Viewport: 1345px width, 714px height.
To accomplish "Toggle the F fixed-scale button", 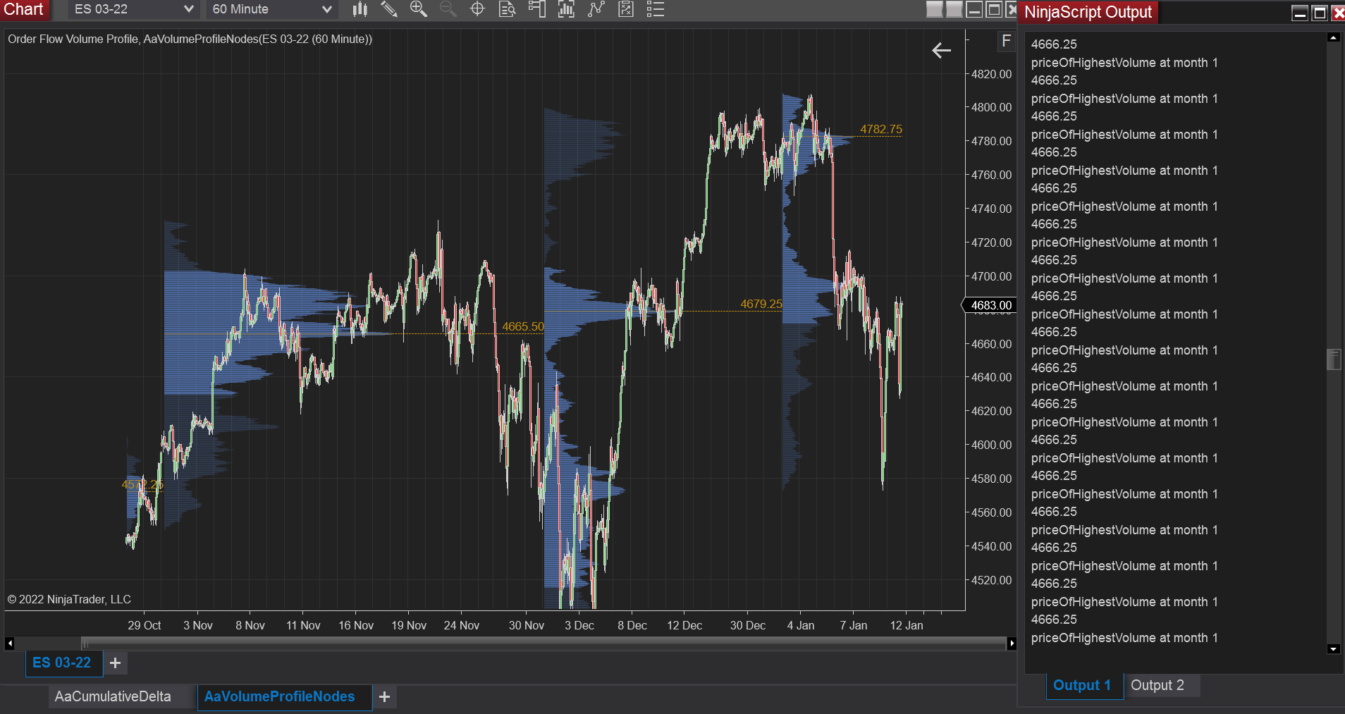I will pos(1006,42).
